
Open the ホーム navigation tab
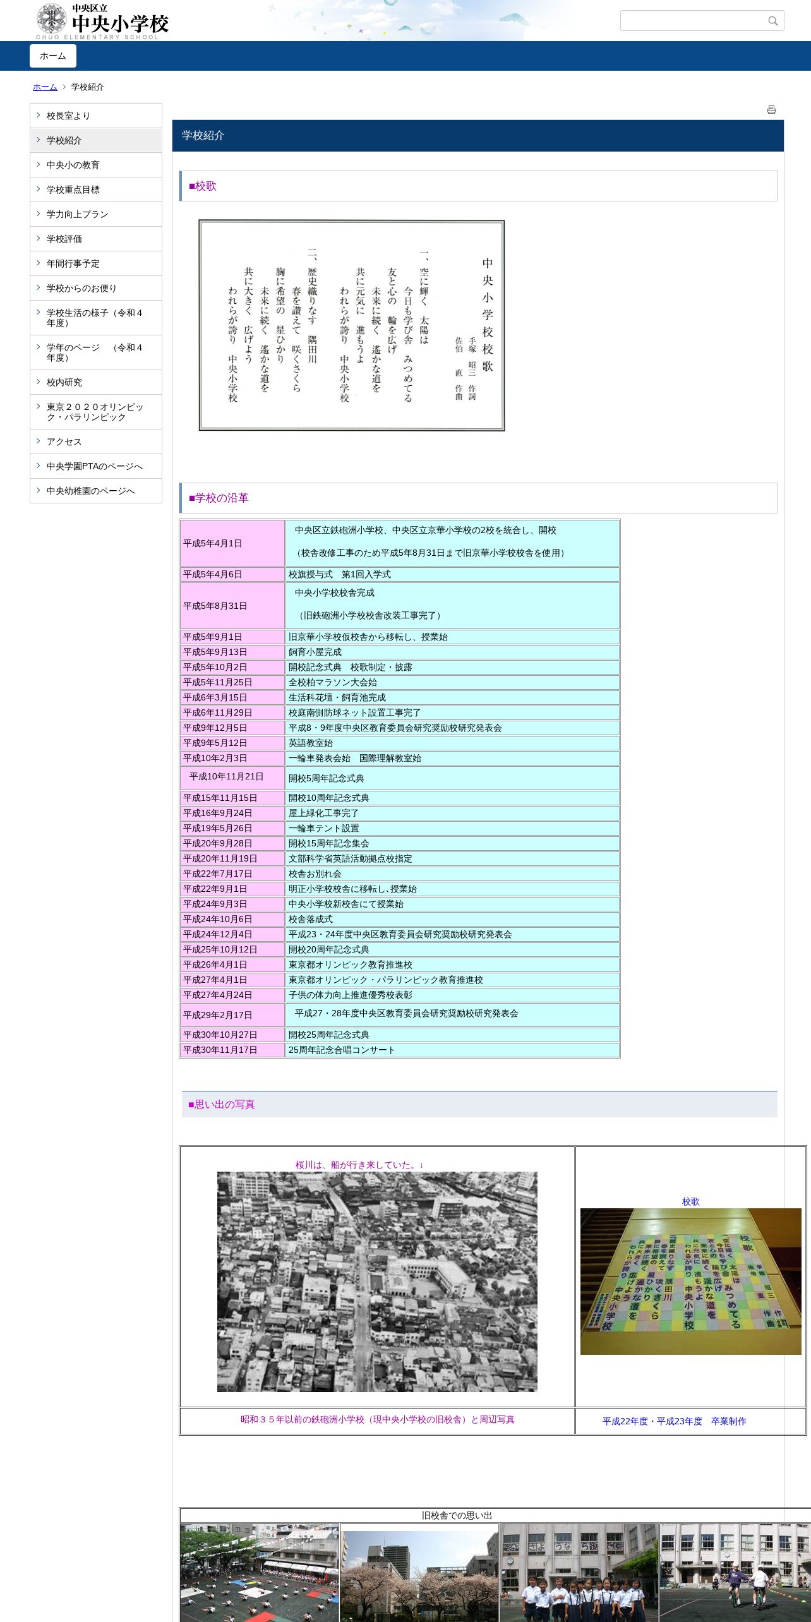point(53,56)
